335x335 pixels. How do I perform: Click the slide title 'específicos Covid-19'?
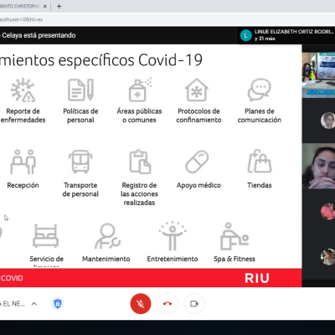coord(131,59)
